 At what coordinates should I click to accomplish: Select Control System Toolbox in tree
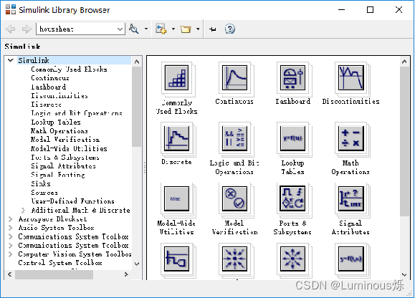[60, 263]
